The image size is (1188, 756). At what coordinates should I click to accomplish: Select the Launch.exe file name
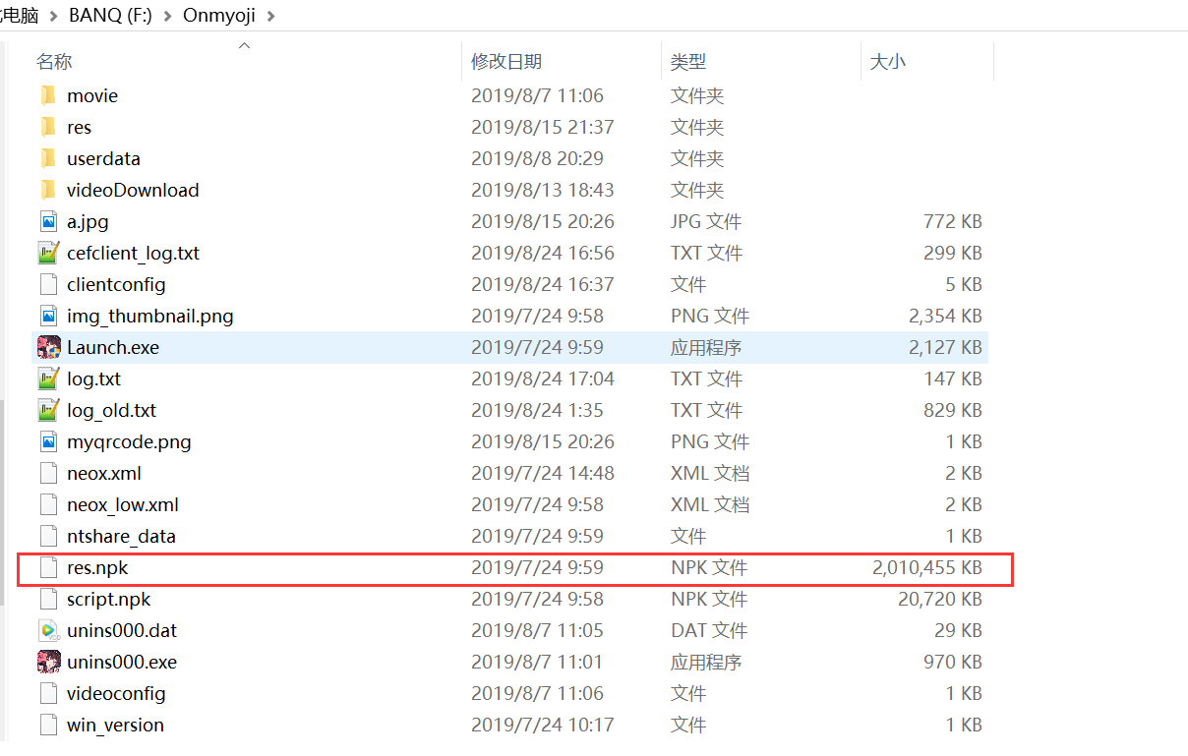113,347
